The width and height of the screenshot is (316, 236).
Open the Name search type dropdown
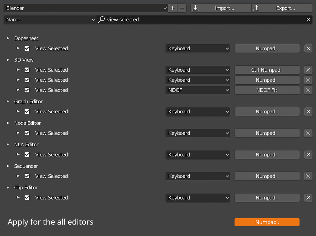[50, 20]
